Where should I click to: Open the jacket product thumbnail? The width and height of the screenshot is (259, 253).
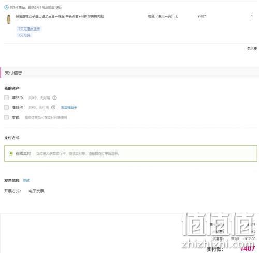pos(8,19)
